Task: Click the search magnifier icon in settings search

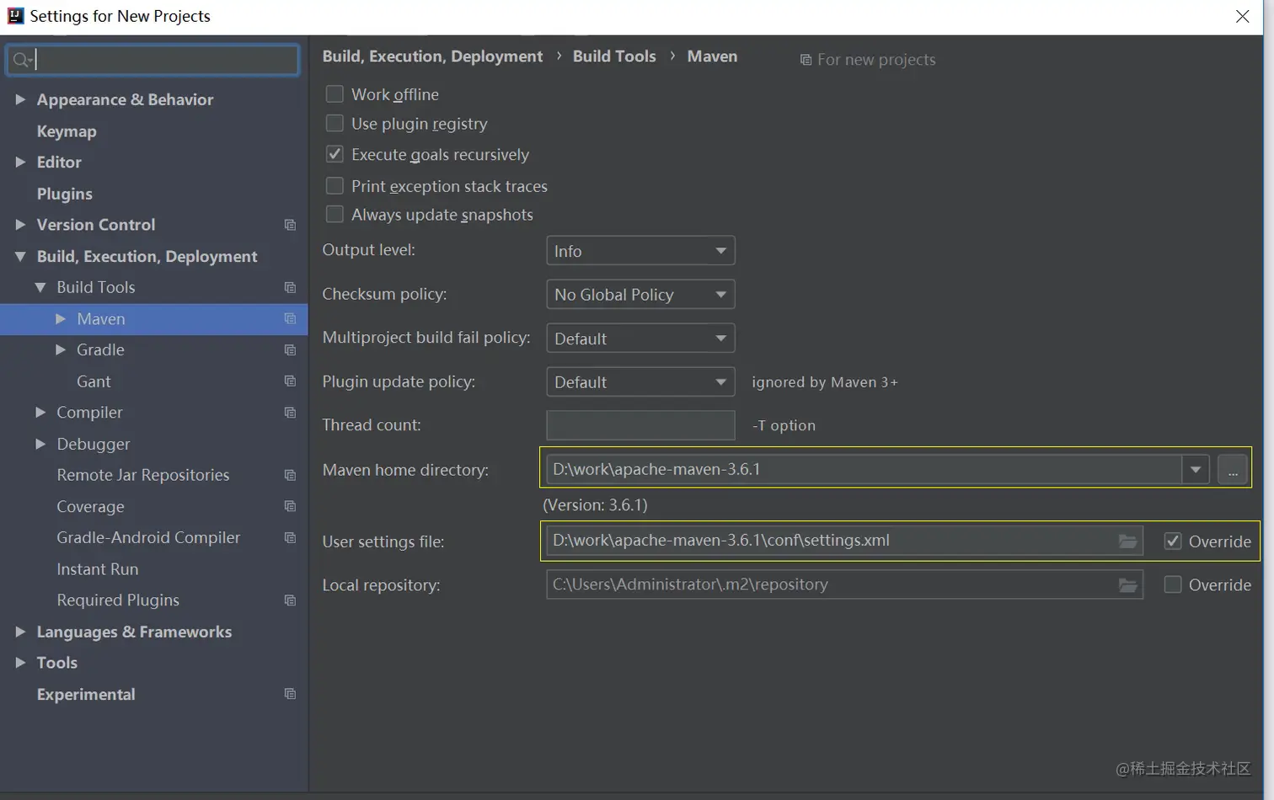Action: [22, 60]
